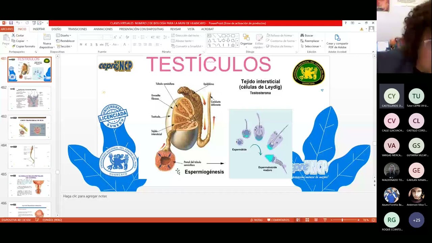
Task: Open the Seleccionar dropdown
Action: click(310, 46)
